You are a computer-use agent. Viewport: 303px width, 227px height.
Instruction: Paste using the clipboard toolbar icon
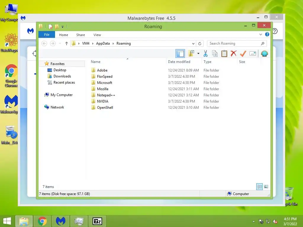coord(224,53)
